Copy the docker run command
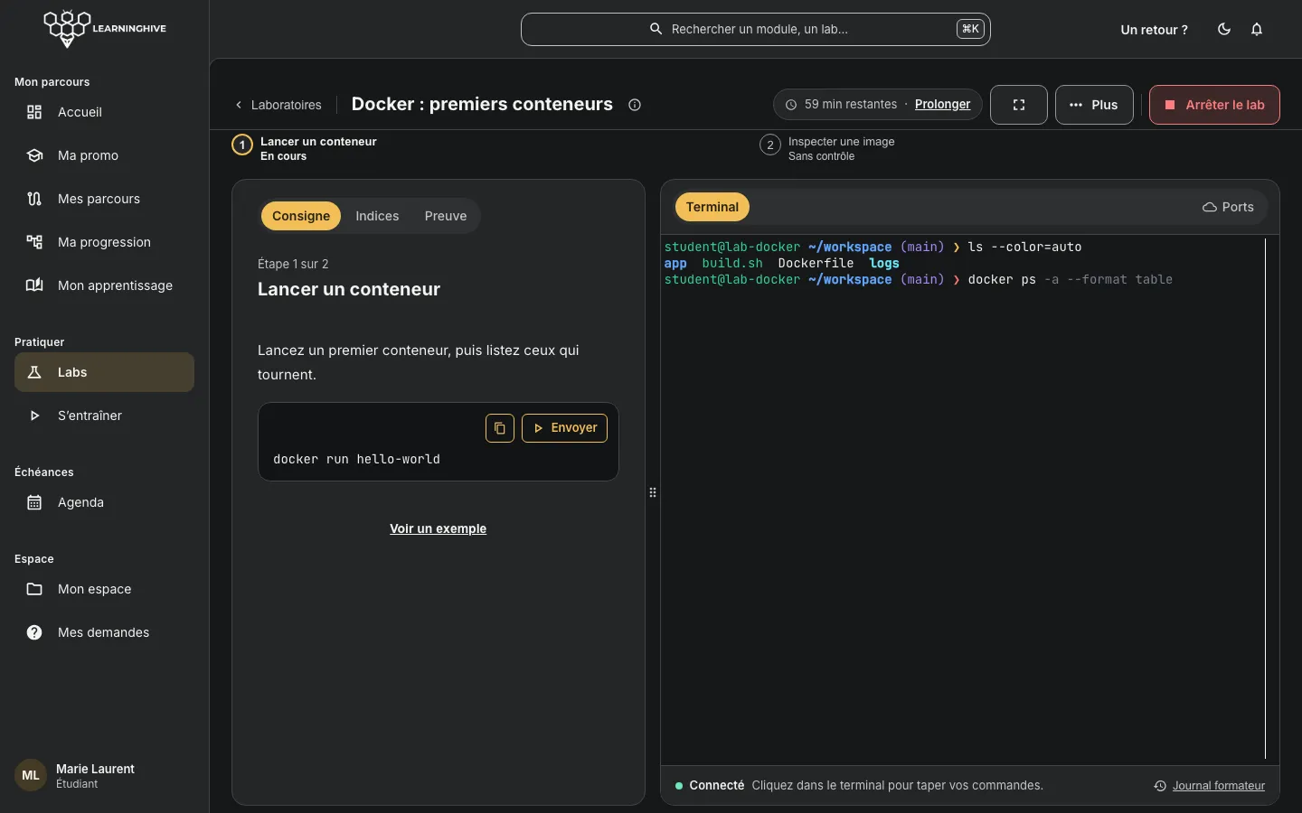The height and width of the screenshot is (813, 1302). 500,428
